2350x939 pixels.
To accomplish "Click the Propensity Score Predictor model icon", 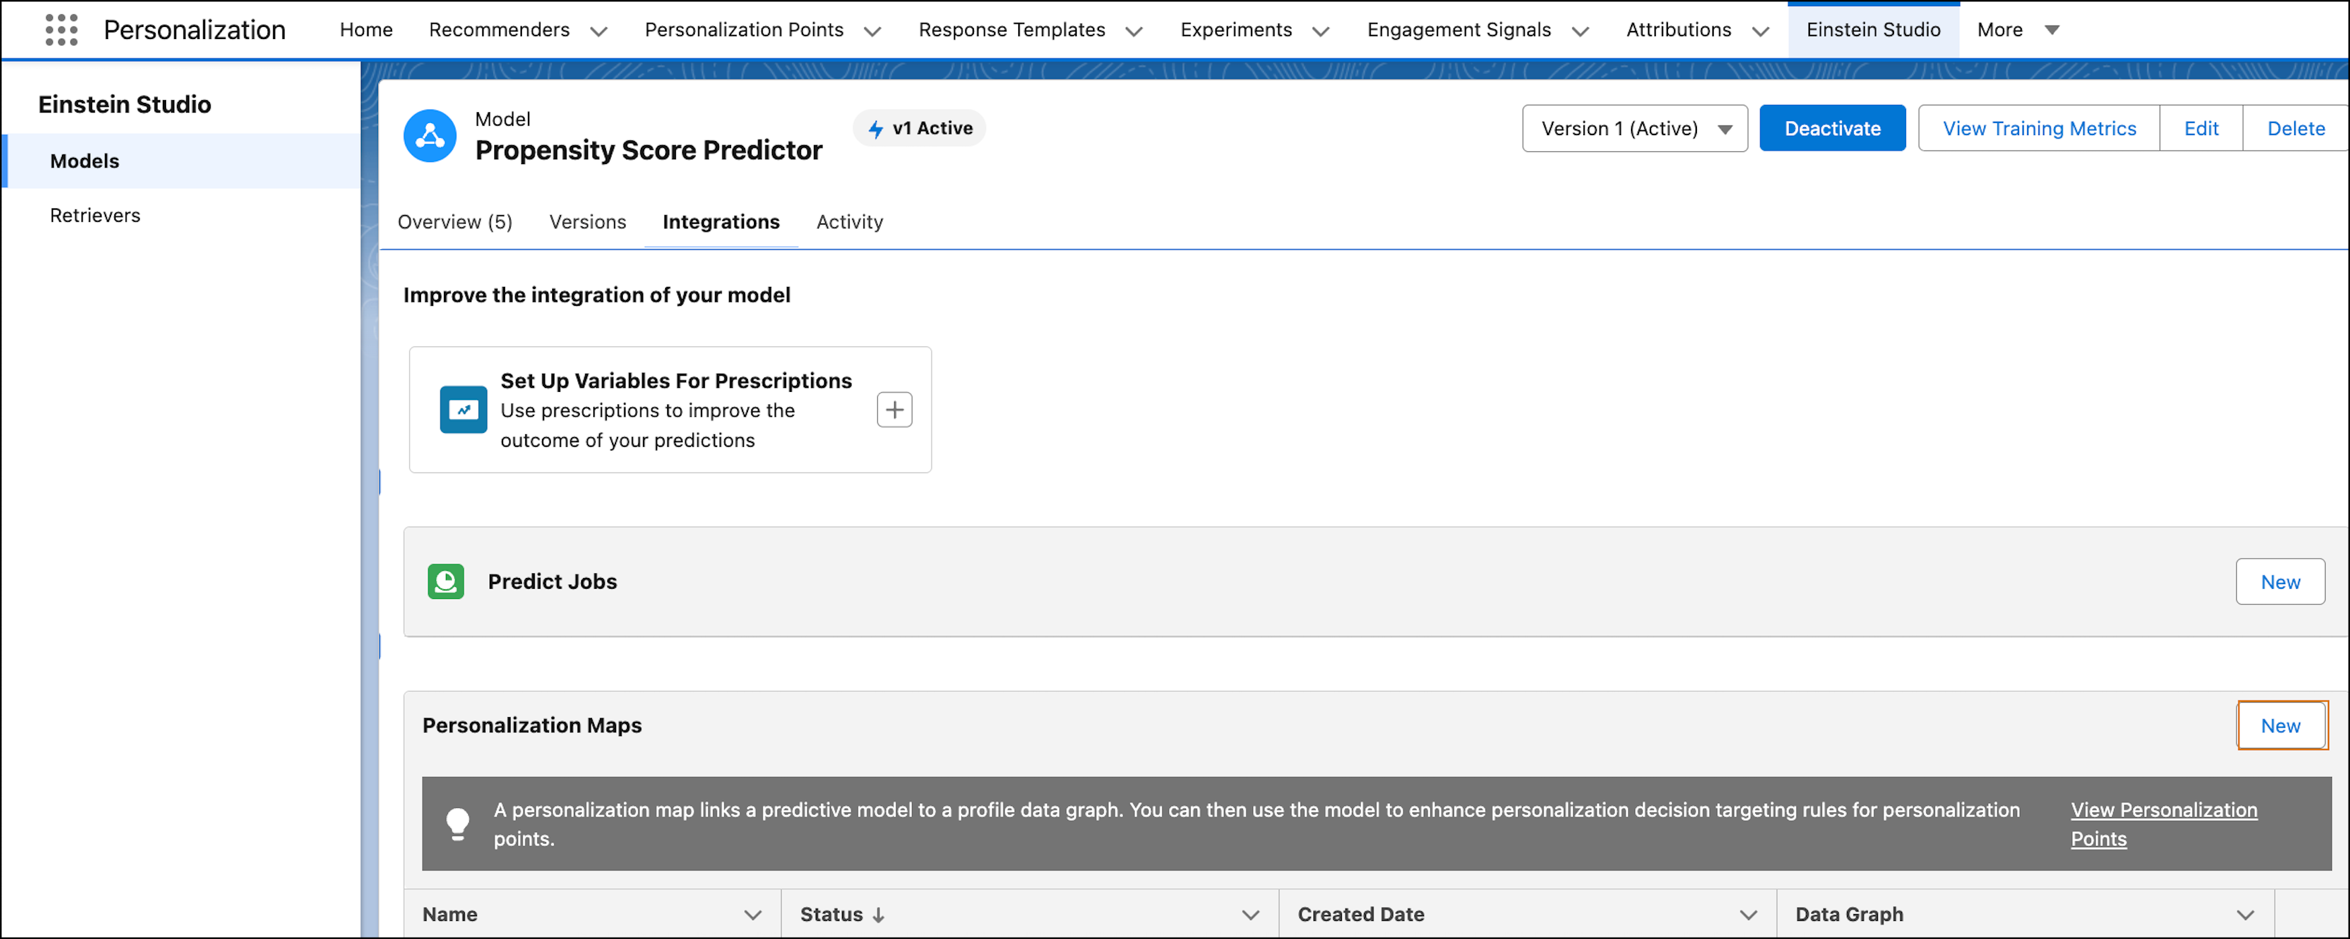I will [x=430, y=136].
